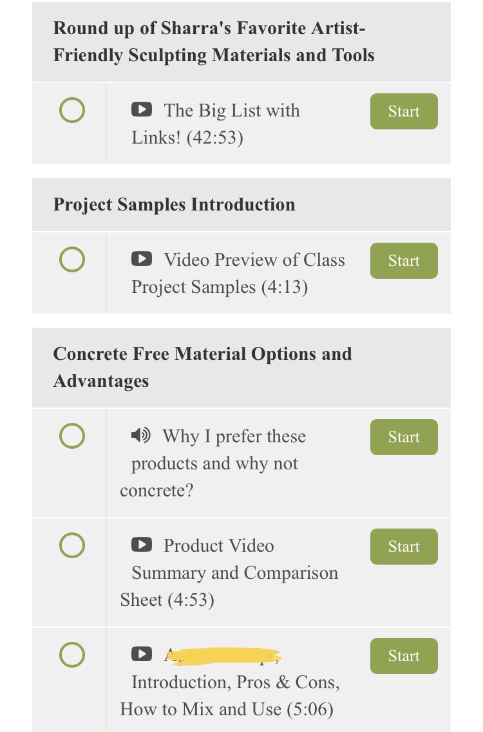Start Product Video Summary and Comparison Sheet
Image resolution: width=483 pixels, height=732 pixels.
404,546
